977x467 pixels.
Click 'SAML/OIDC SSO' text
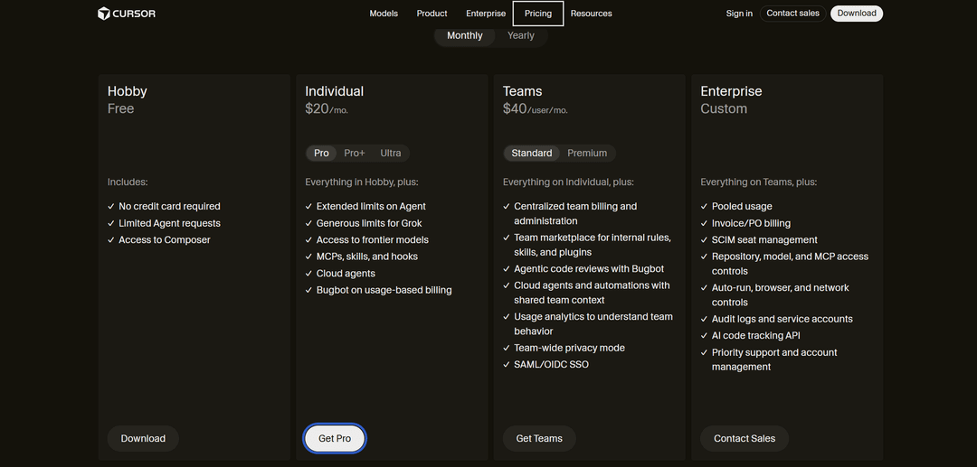pyautogui.click(x=552, y=365)
